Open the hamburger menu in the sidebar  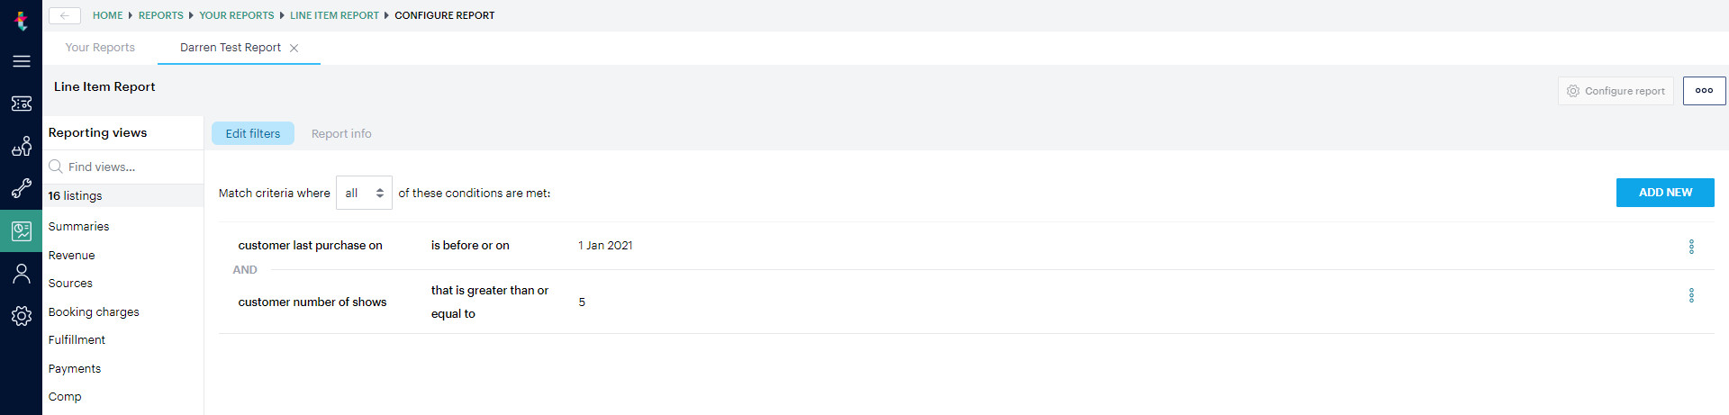coord(22,61)
